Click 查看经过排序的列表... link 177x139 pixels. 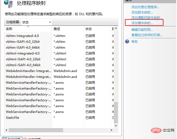coord(147,35)
